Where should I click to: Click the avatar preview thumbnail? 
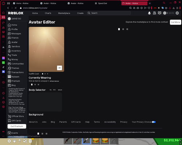pos(46,49)
